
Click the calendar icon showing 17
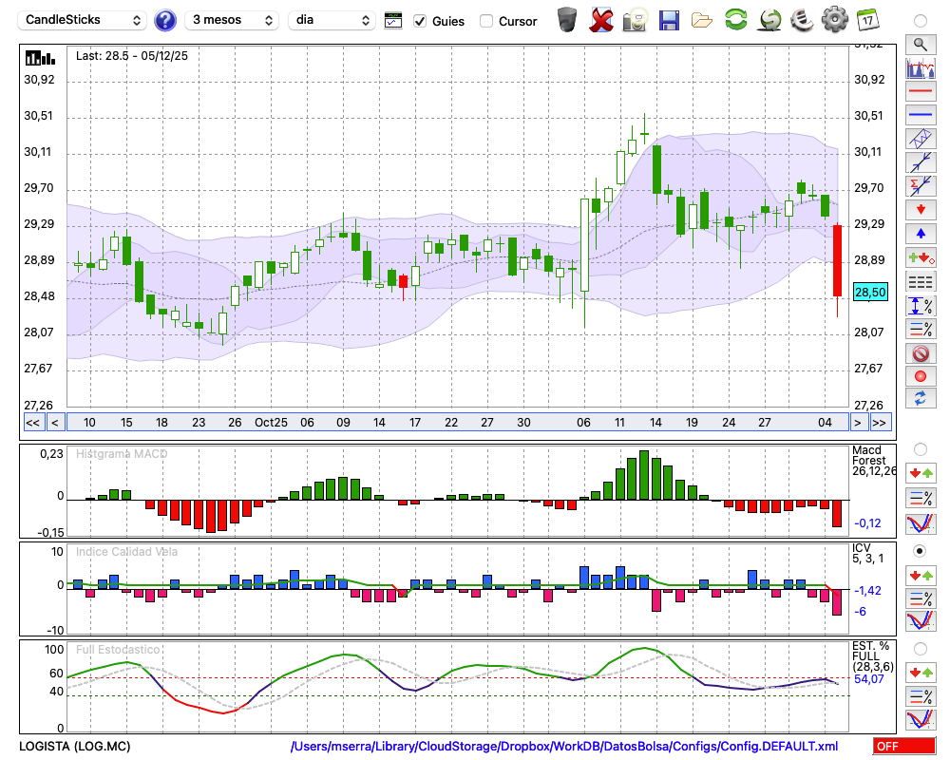coord(867,19)
